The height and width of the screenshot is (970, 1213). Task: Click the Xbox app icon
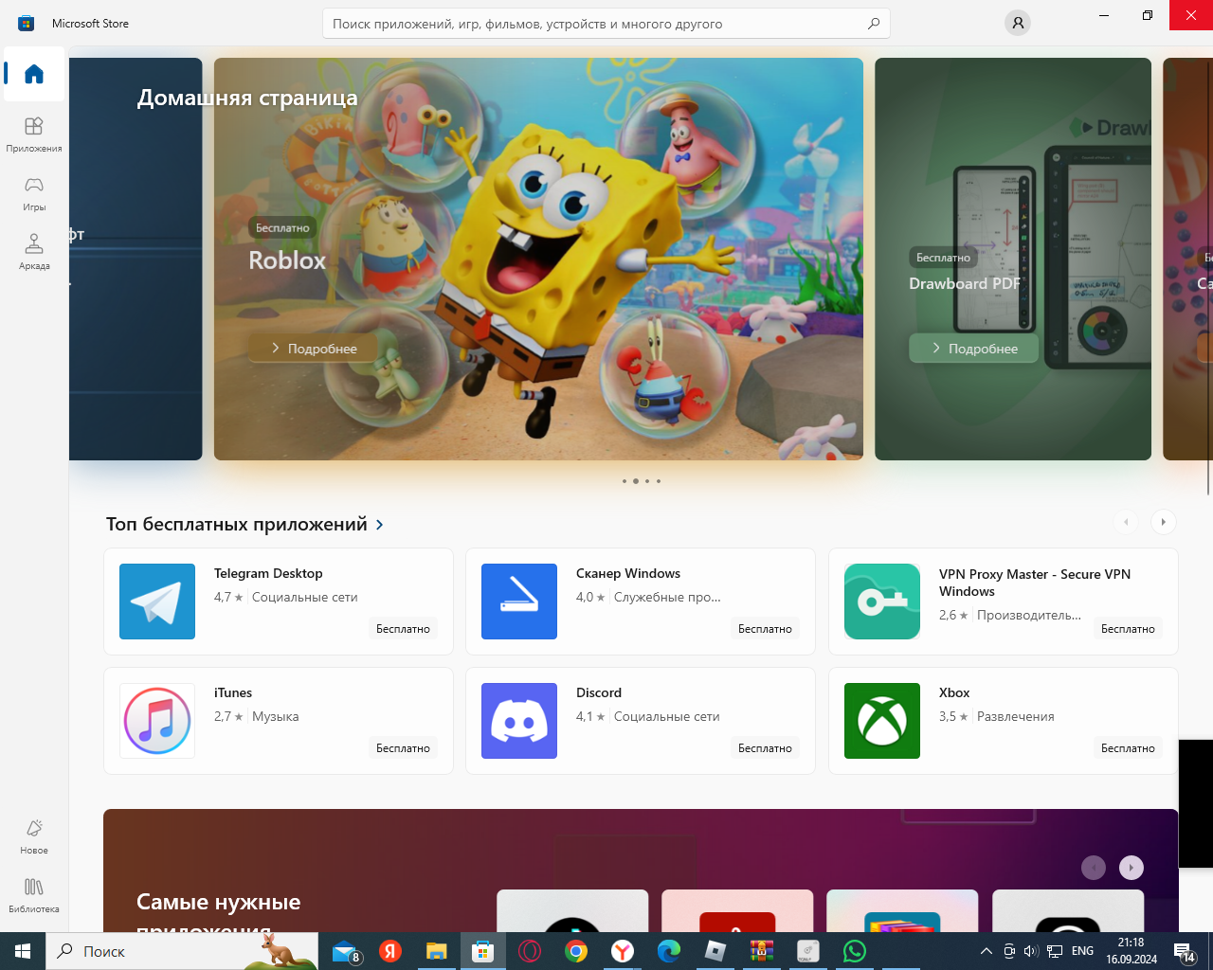point(882,721)
